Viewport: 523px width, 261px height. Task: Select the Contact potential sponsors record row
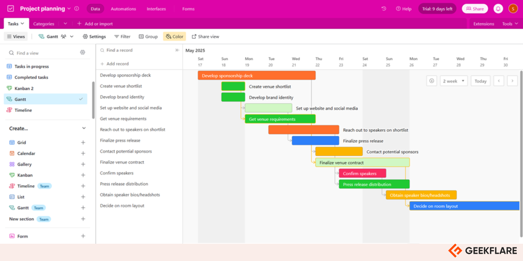[x=139, y=151]
